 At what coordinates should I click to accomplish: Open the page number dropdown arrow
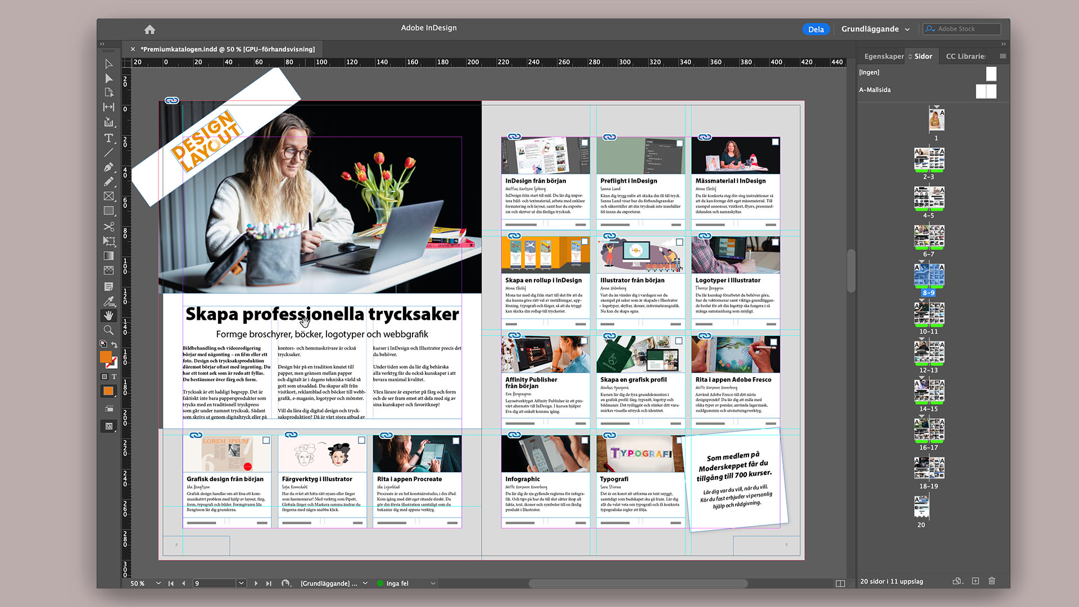click(x=241, y=583)
